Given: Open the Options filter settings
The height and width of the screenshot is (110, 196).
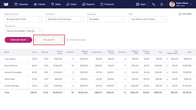Looking at the screenshot, I should 185,14.
